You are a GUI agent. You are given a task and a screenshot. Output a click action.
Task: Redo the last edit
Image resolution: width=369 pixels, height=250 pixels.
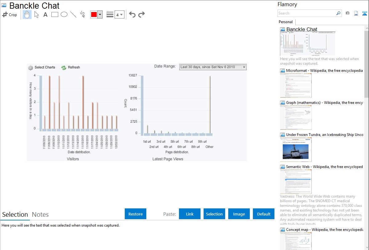point(141,14)
